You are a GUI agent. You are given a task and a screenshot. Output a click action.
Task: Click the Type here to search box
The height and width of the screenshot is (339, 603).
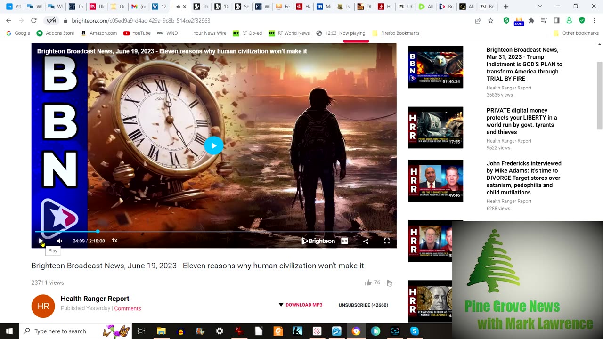coord(75,331)
